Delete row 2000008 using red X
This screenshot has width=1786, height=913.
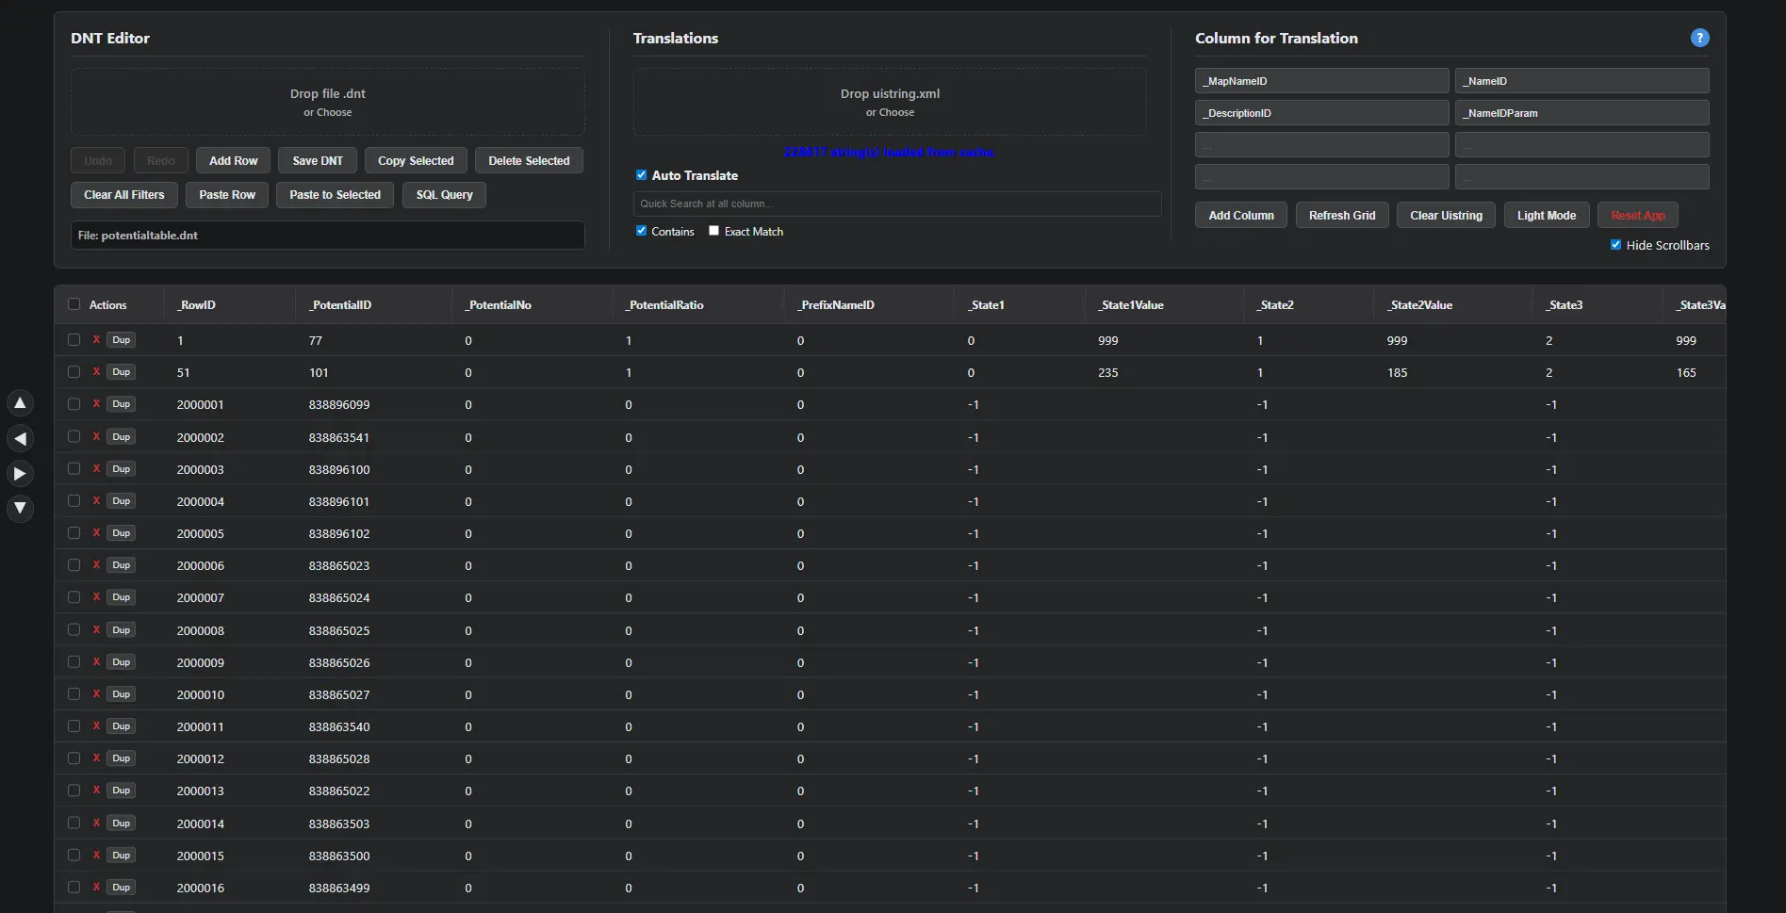tap(96, 630)
